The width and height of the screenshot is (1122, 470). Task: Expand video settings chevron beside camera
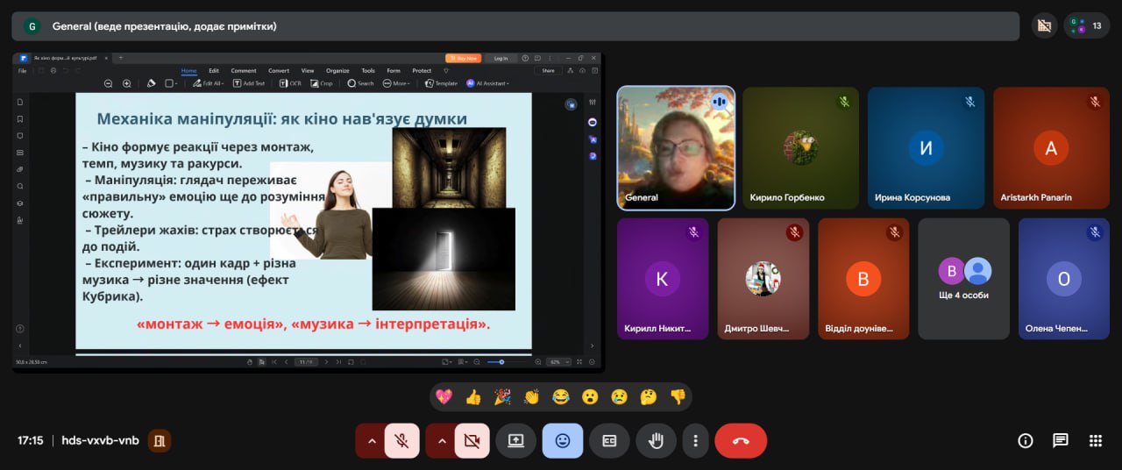click(441, 441)
